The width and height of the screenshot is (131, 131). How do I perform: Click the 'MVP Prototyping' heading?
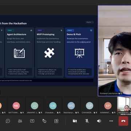45,35
